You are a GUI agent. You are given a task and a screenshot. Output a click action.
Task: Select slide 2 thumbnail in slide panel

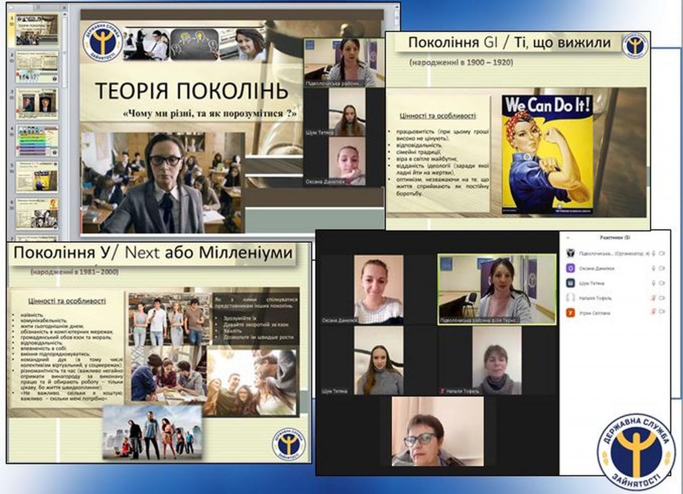tap(36, 67)
